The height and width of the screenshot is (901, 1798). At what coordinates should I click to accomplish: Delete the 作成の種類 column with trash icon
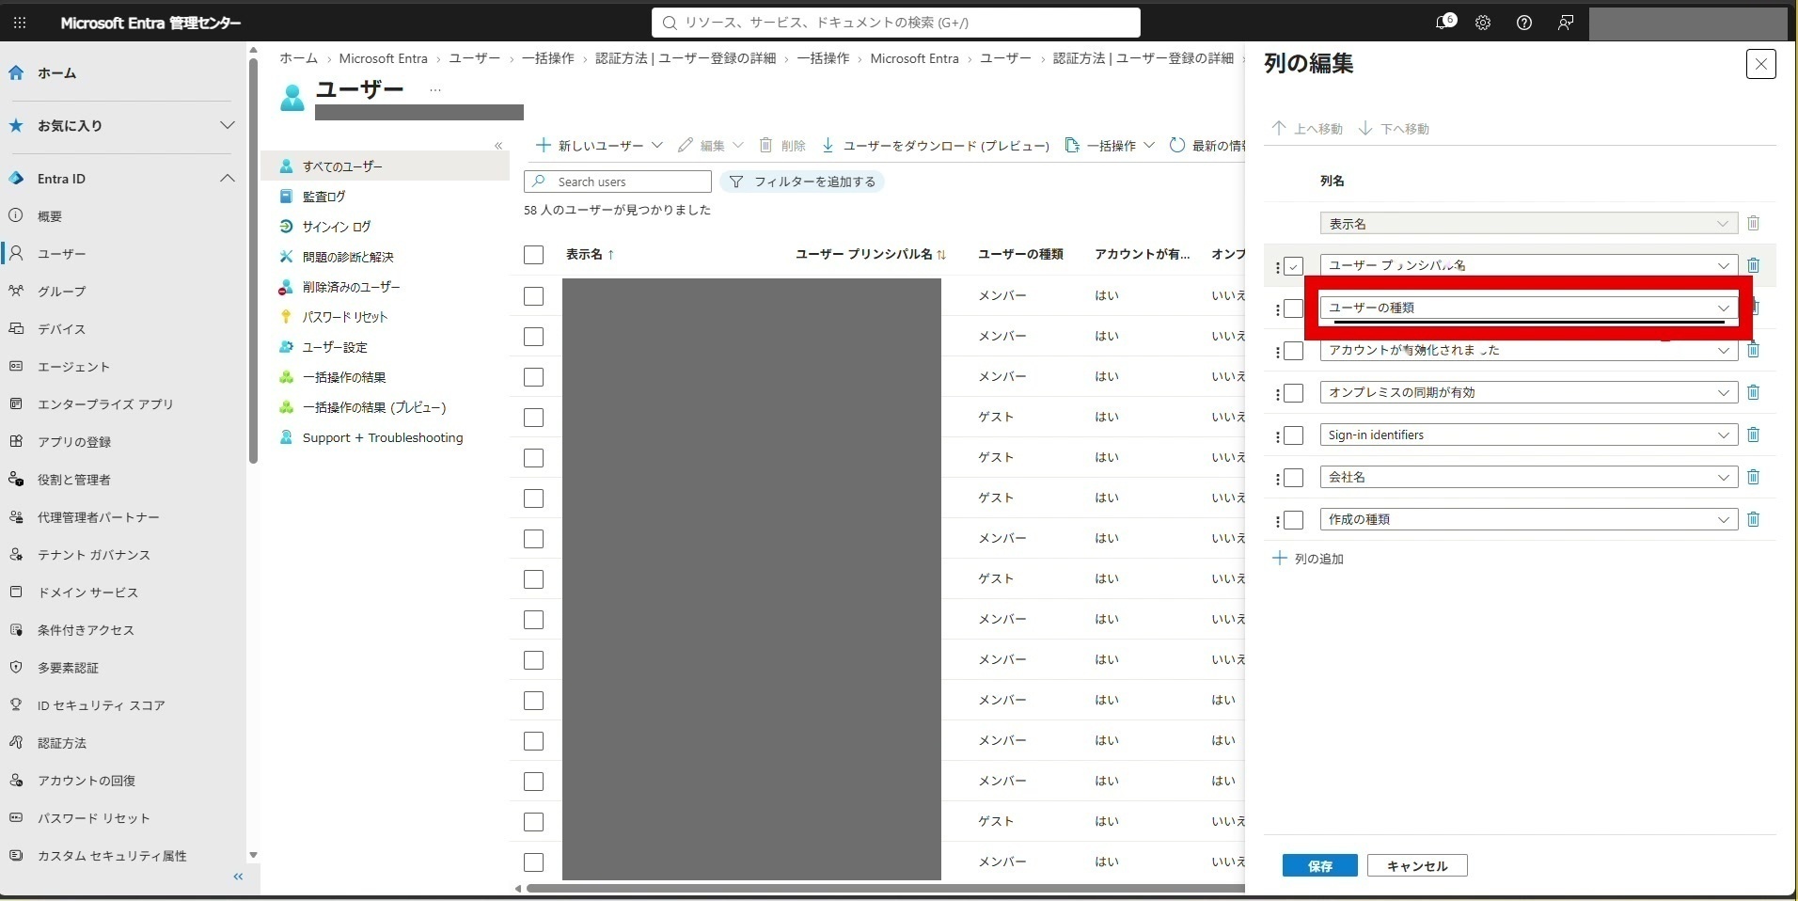coord(1753,519)
